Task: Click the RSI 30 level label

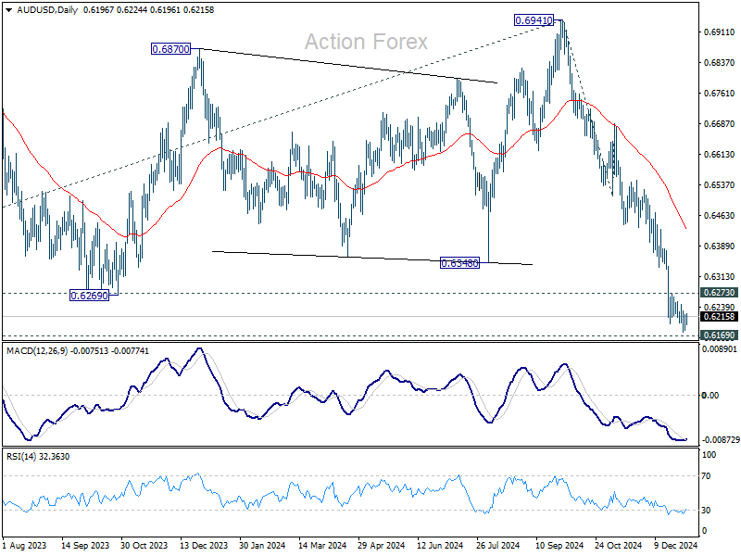Action: [706, 511]
